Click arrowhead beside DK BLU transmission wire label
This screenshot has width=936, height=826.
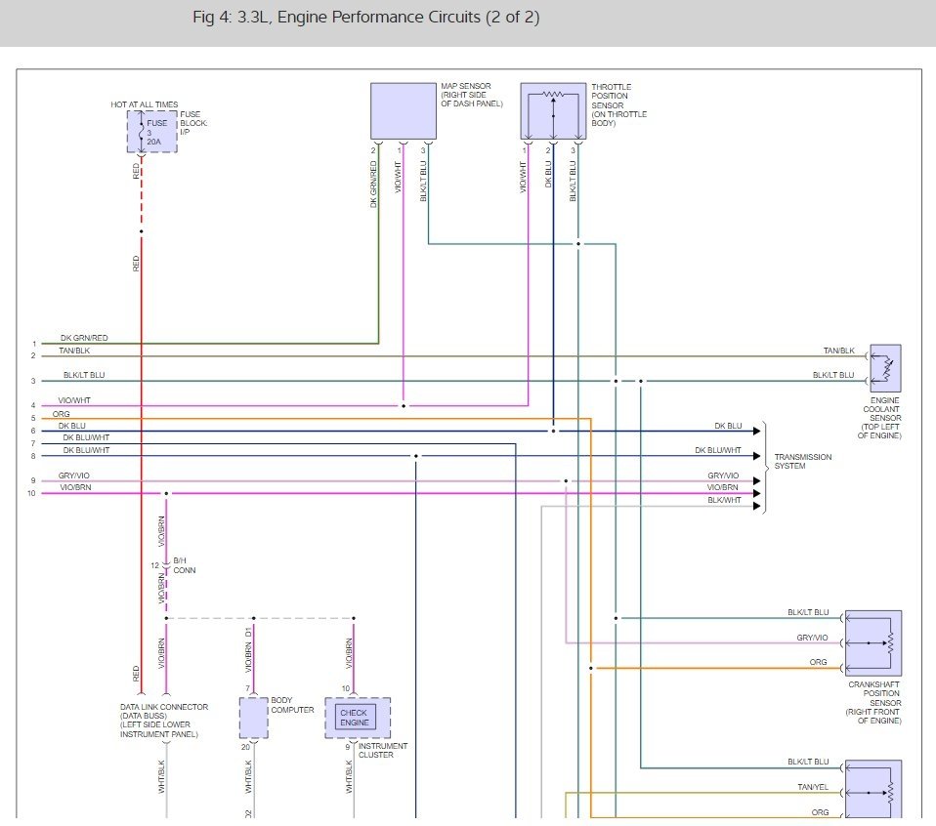[x=757, y=431]
